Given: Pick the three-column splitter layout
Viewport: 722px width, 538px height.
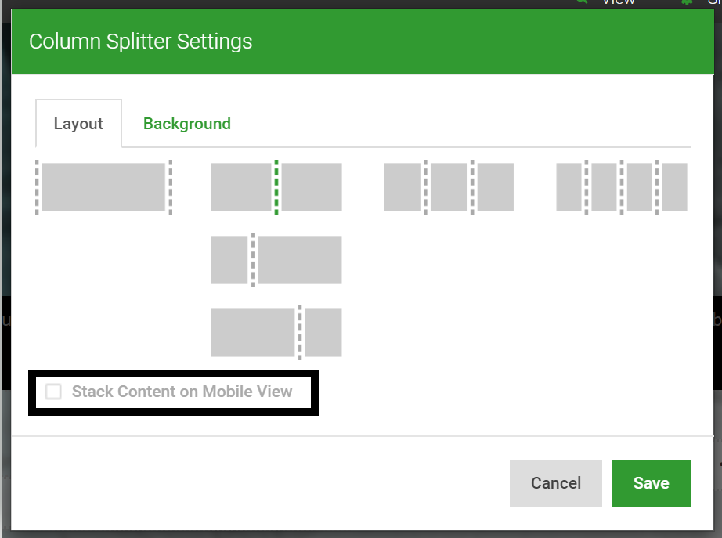Looking at the screenshot, I should click(x=448, y=186).
